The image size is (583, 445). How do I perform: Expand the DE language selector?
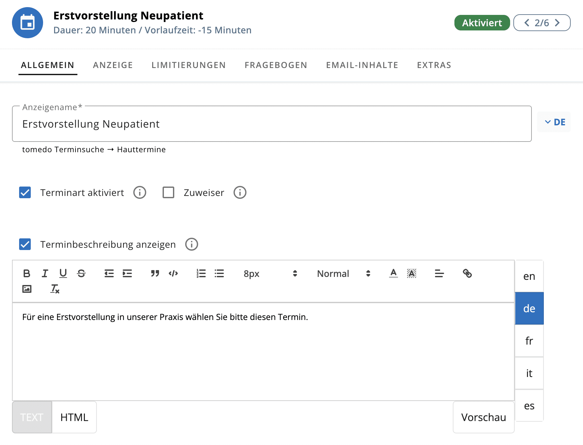pyautogui.click(x=554, y=122)
